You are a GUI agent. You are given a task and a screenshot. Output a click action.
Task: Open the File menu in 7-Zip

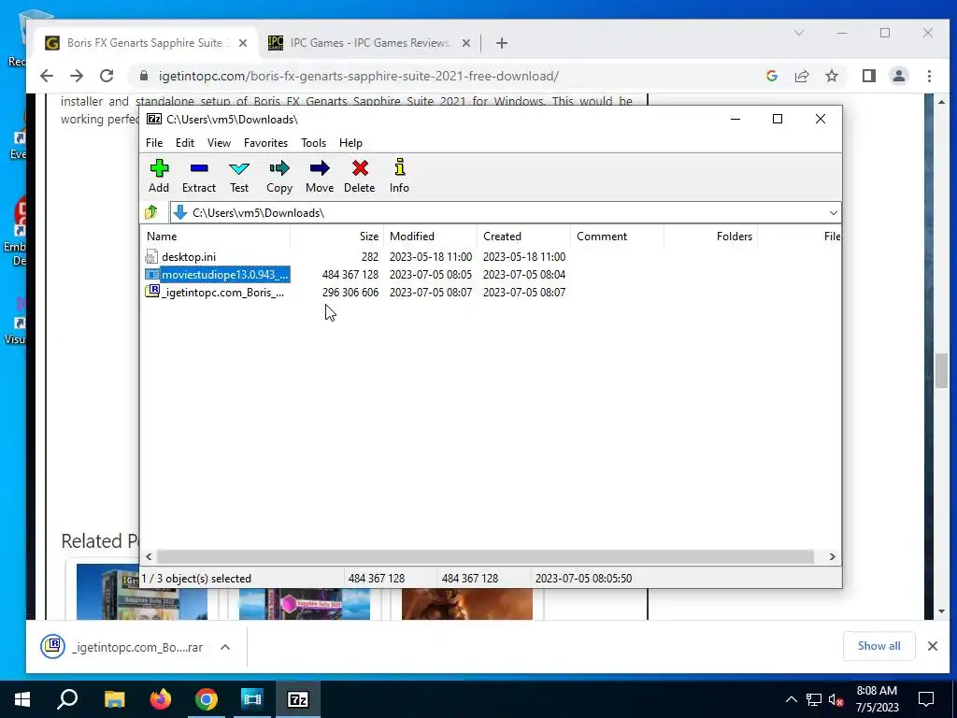pyautogui.click(x=154, y=143)
